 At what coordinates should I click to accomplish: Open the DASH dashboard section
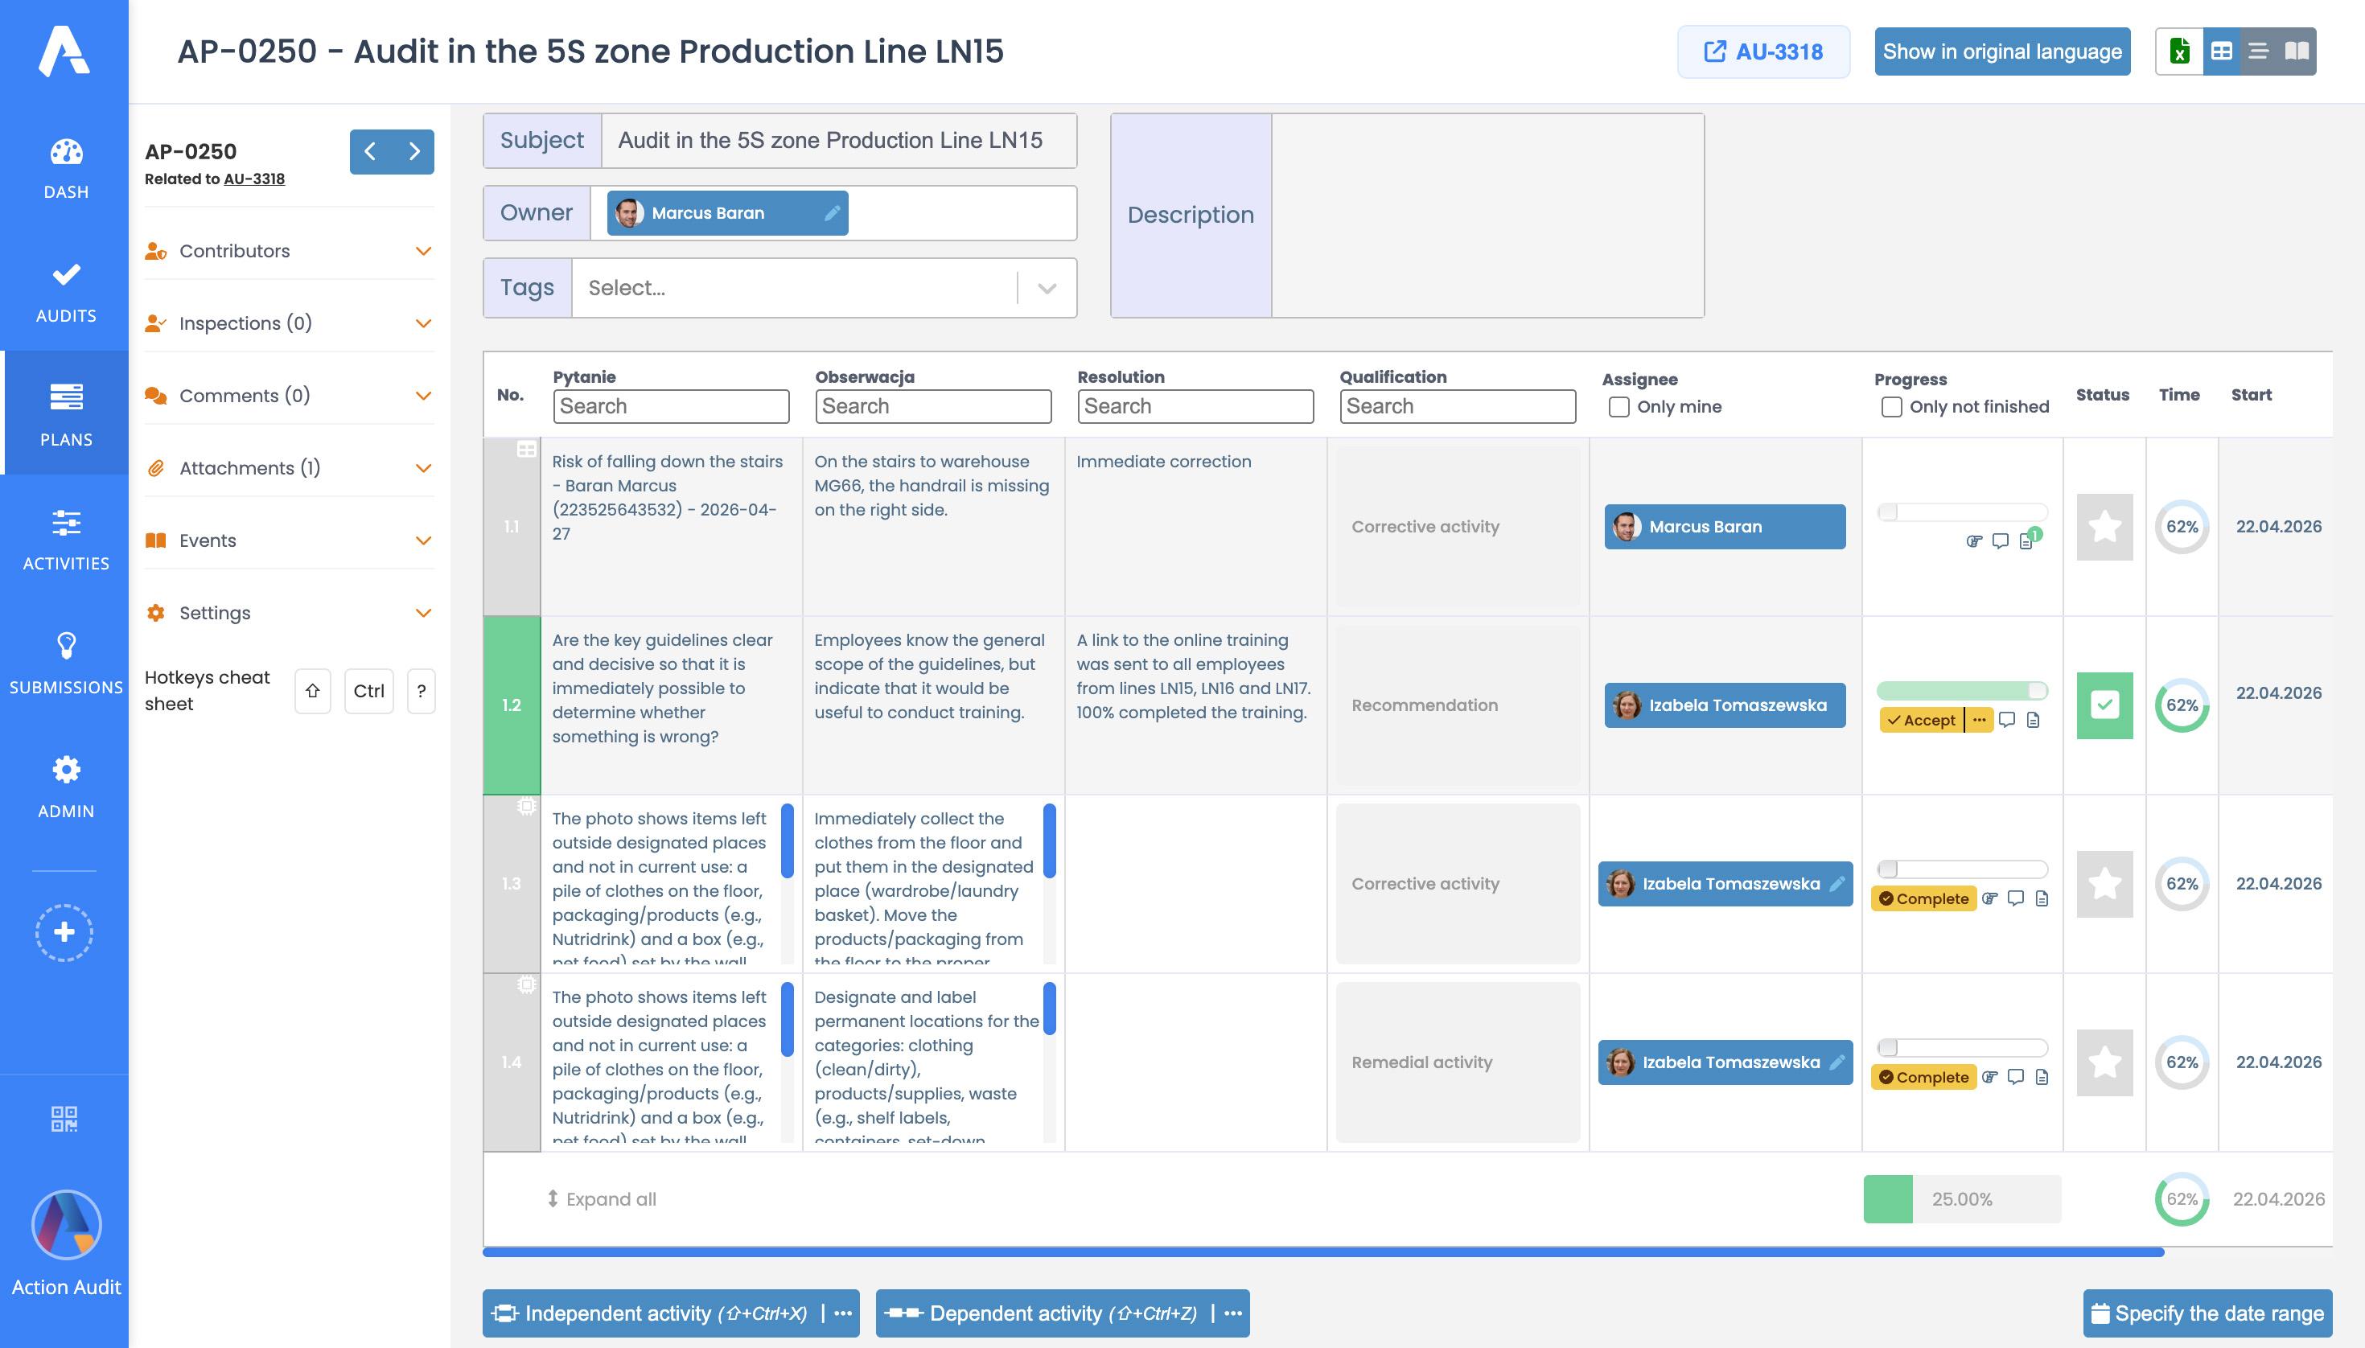click(x=65, y=167)
